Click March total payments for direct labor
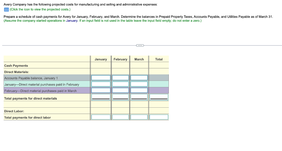This screenshot has width=282, height=151. pyautogui.click(x=139, y=117)
